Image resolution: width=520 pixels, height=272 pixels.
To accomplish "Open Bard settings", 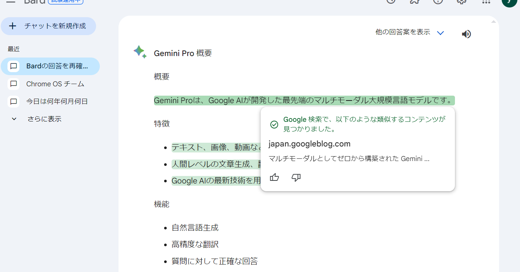I will click(461, 2).
